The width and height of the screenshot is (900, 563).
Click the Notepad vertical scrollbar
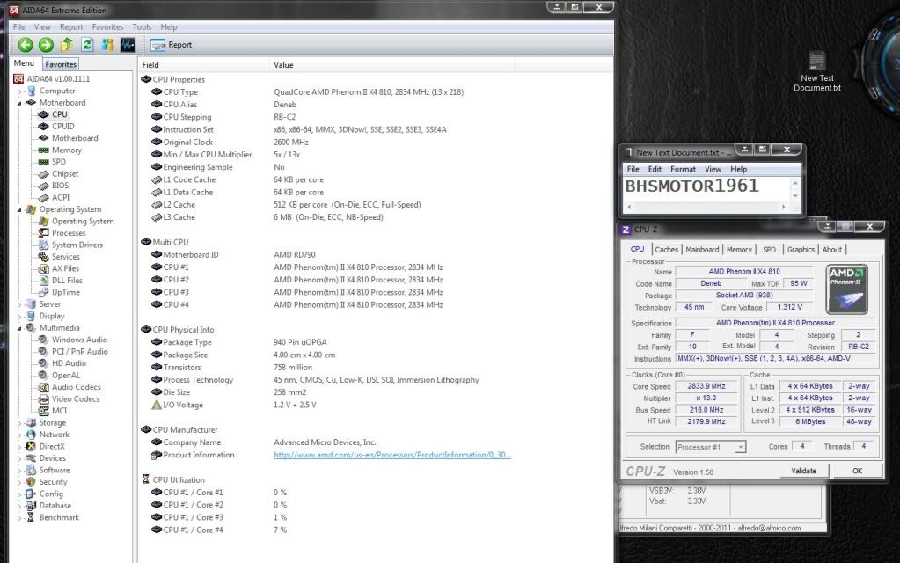coord(795,189)
